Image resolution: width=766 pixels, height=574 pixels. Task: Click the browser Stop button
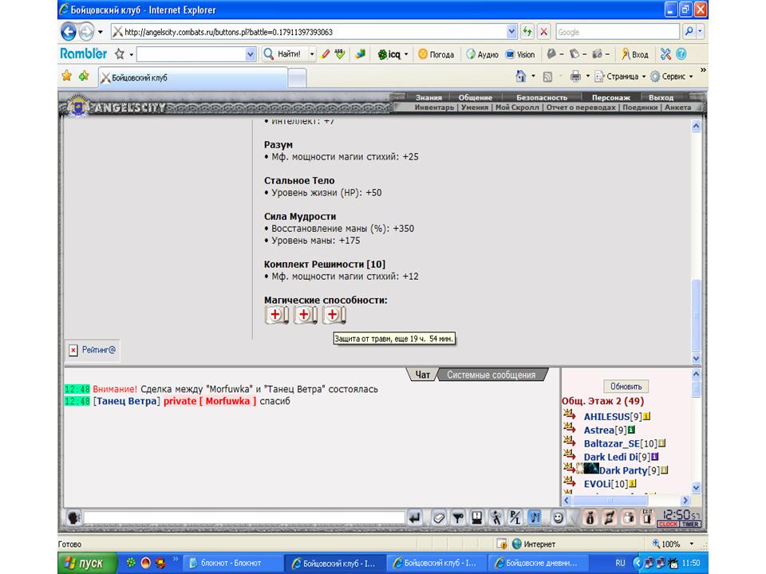(x=543, y=32)
